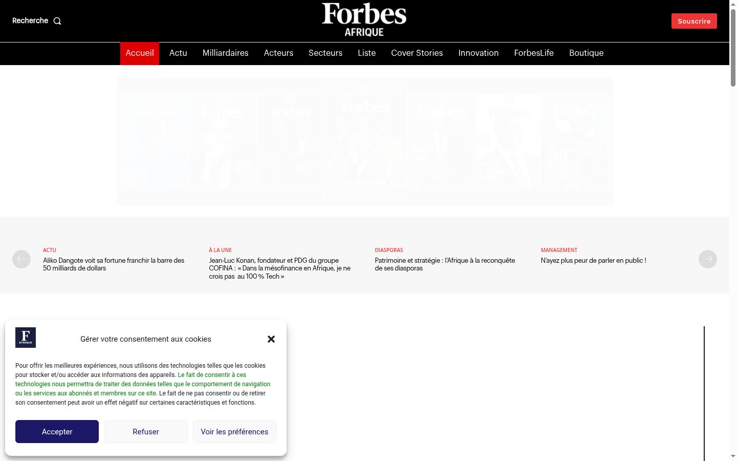Click the Recherche search label
Image resolution: width=737 pixels, height=461 pixels.
click(x=30, y=20)
